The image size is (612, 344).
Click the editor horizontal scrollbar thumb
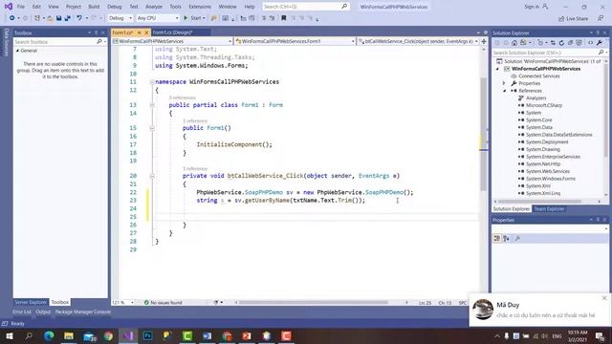tap(314, 302)
